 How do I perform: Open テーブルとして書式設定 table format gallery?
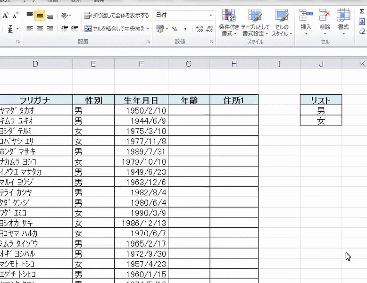[255, 23]
